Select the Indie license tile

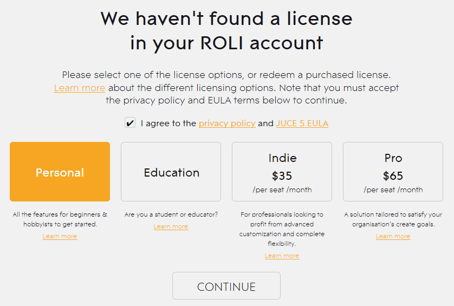[282, 172]
